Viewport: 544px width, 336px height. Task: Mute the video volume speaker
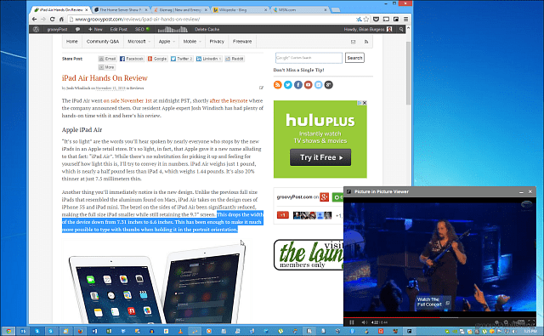pyautogui.click(x=364, y=322)
